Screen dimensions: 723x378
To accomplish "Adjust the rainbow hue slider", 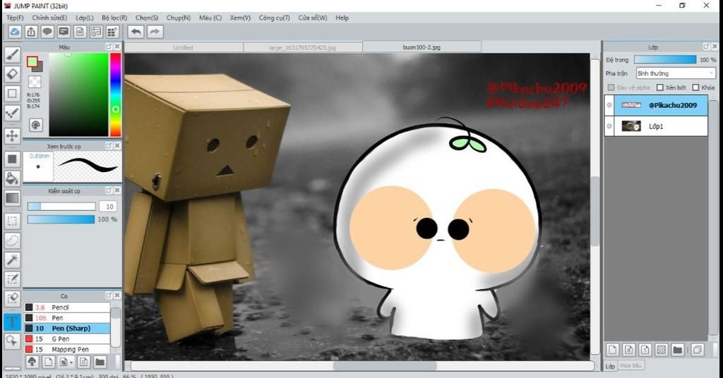I will pos(115,94).
